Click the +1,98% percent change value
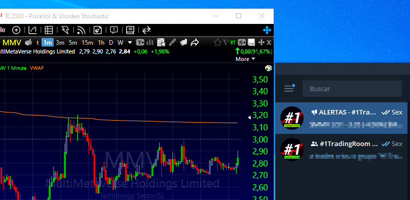This screenshot has width=410, height=200. [160, 51]
